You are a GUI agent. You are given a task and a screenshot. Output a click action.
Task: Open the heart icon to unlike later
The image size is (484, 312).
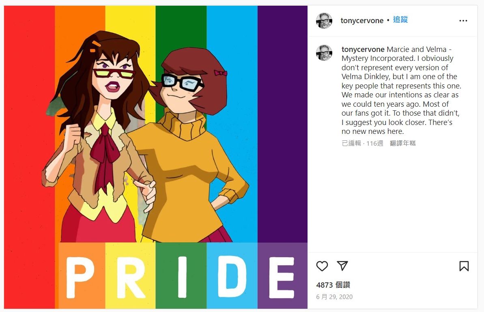322,266
